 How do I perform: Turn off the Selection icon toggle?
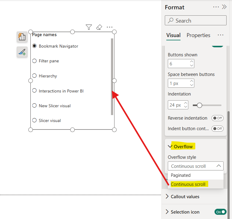coord(220,212)
